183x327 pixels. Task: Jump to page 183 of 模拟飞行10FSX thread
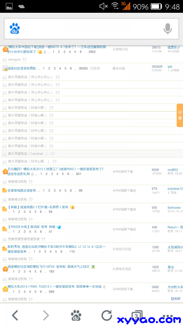coord(51,272)
